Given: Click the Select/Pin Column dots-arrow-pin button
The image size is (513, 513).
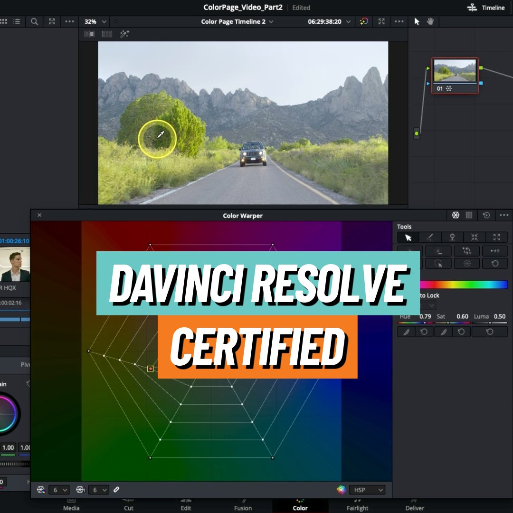Looking at the screenshot, I should click(x=494, y=251).
